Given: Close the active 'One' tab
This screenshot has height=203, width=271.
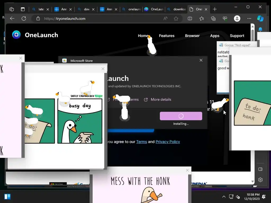Looking at the screenshot, I should tap(206, 9).
